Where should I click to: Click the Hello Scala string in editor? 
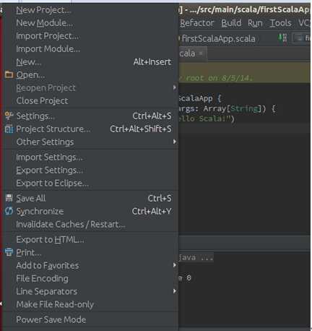coord(204,119)
